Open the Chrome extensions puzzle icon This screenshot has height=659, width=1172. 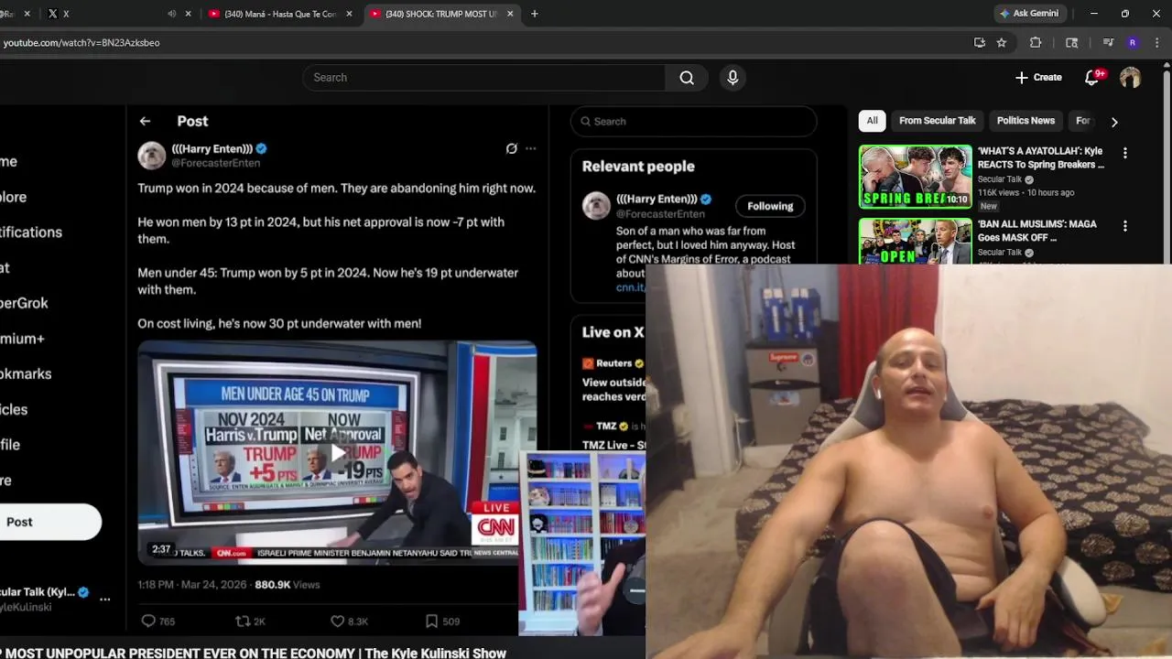pos(1036,42)
